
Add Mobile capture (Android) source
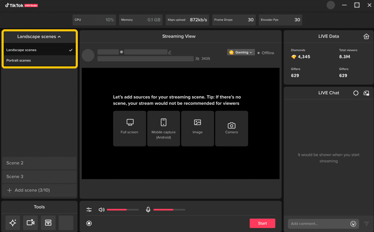pyautogui.click(x=163, y=129)
